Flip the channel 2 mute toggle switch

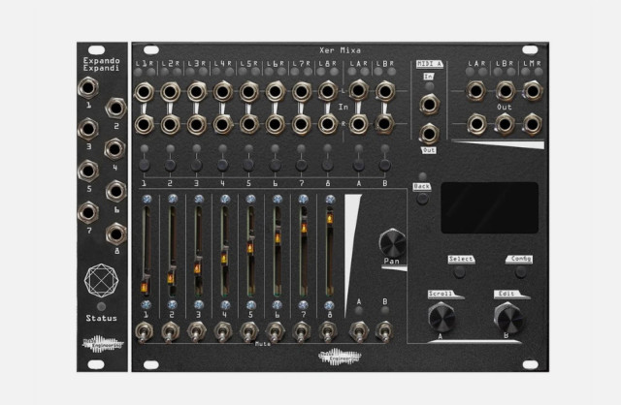tap(170, 332)
